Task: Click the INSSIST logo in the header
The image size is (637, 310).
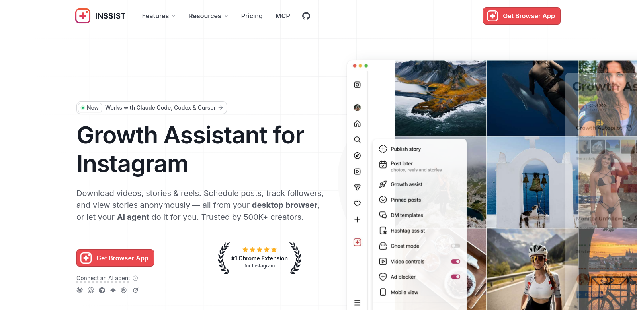Action: (100, 16)
